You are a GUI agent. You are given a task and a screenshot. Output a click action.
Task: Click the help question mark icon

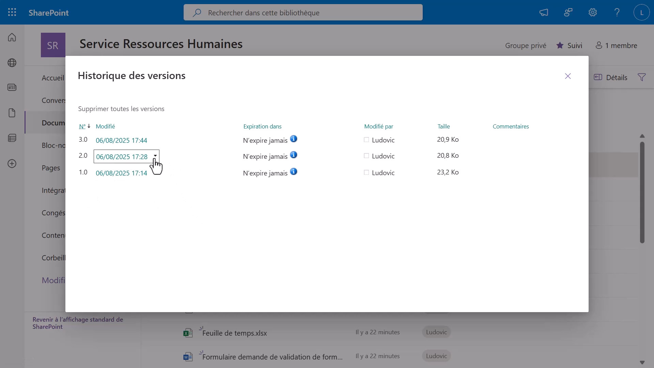point(617,13)
